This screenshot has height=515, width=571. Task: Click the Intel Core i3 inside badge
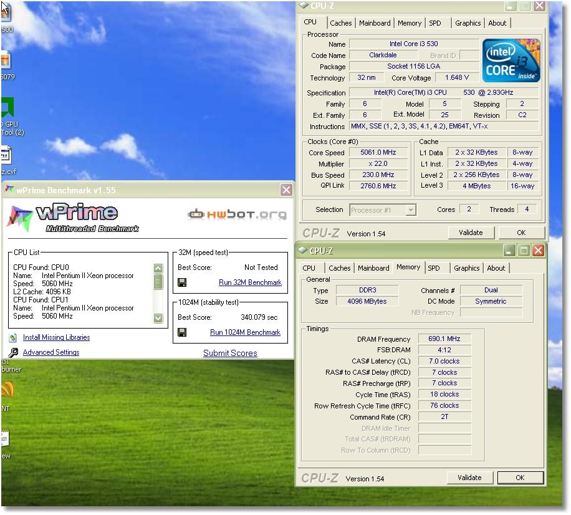click(x=511, y=60)
